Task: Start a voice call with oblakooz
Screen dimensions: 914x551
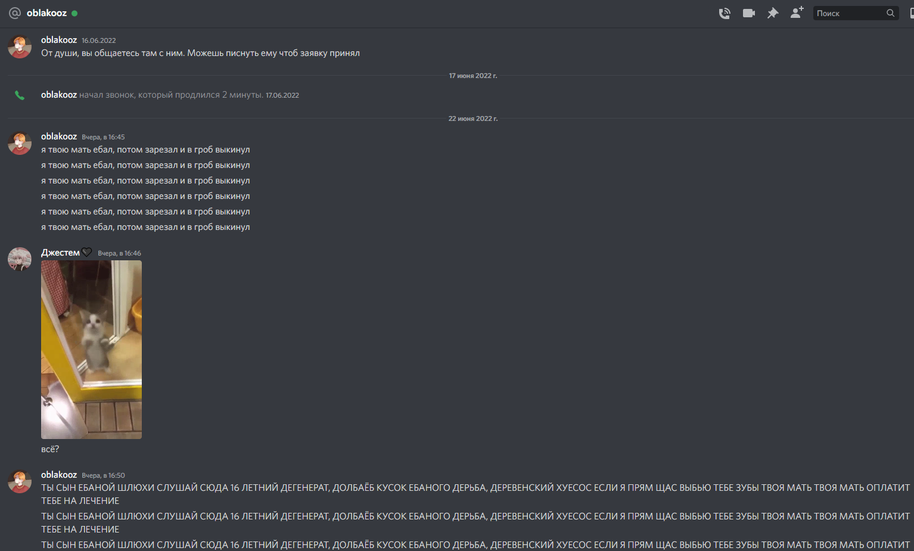Action: click(725, 13)
